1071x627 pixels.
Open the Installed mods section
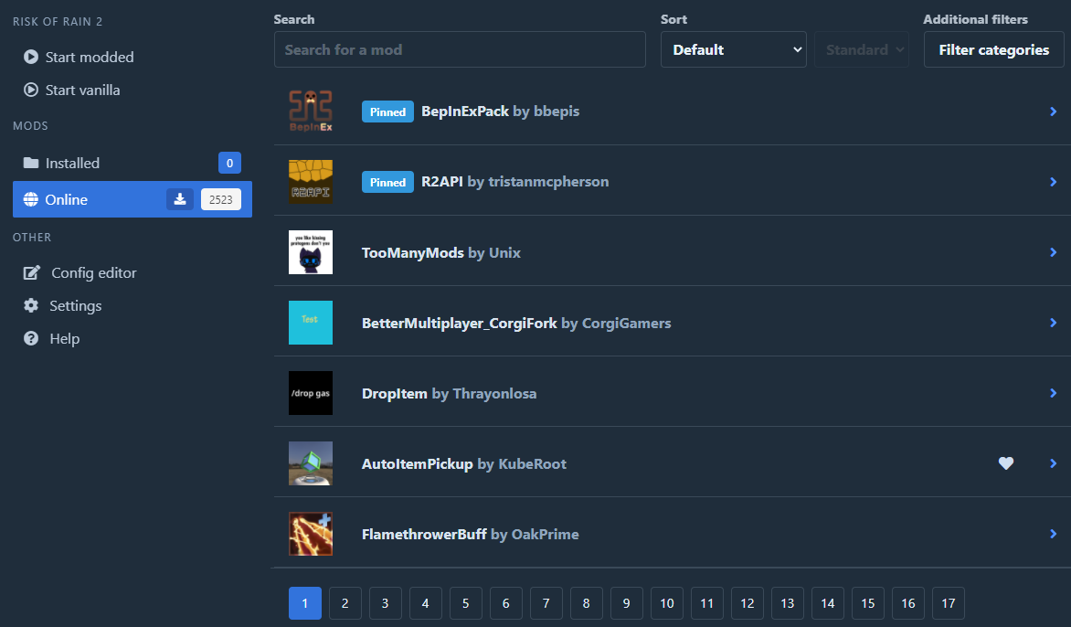[132, 163]
